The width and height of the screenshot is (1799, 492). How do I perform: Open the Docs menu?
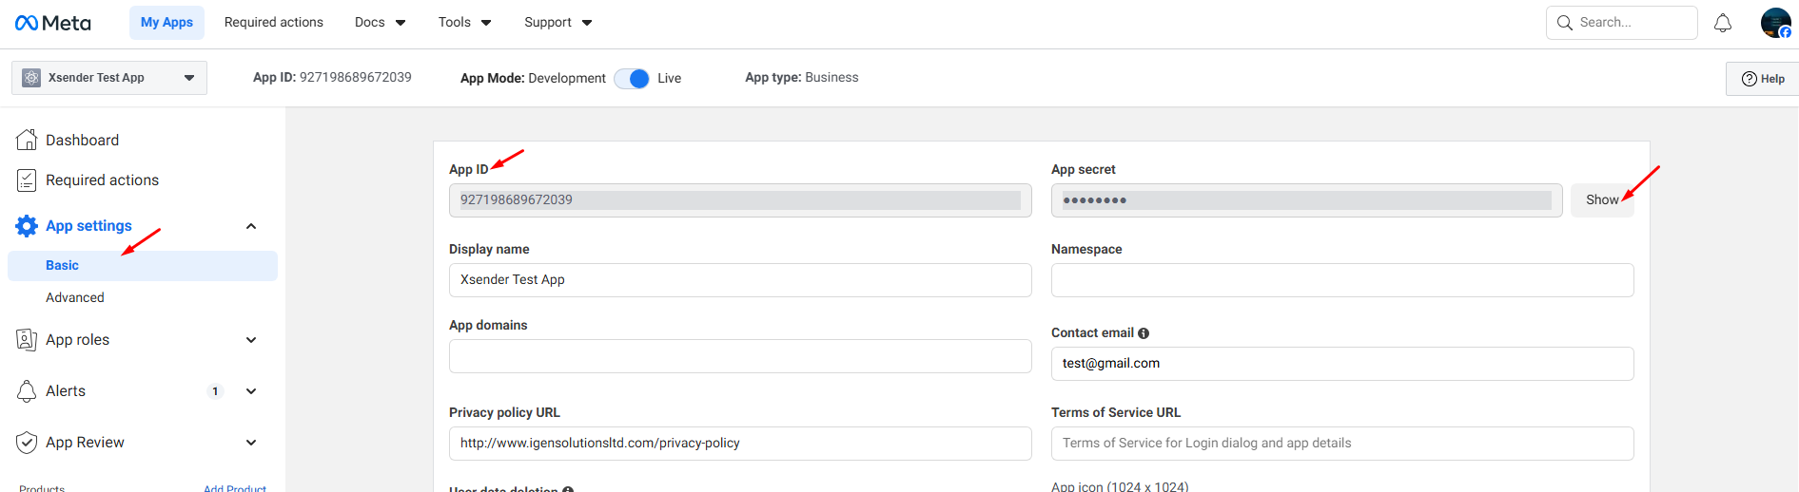380,23
